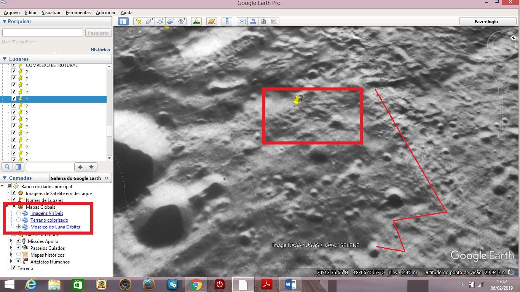Viewport: 520px width, 292px height.
Task: Open the Arquivo menu
Action: coord(11,13)
